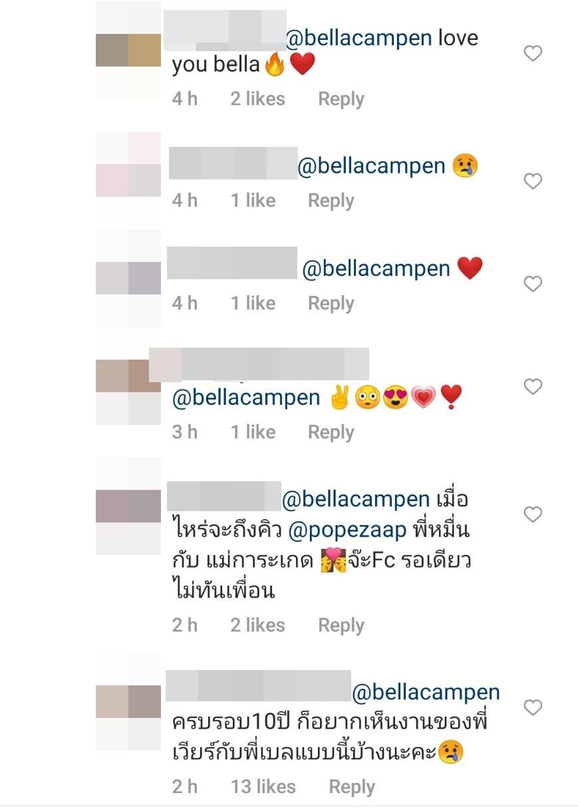Viewport: 578px width, 809px height.
Task: Like the comment with 13 likes
Action: pos(533,707)
